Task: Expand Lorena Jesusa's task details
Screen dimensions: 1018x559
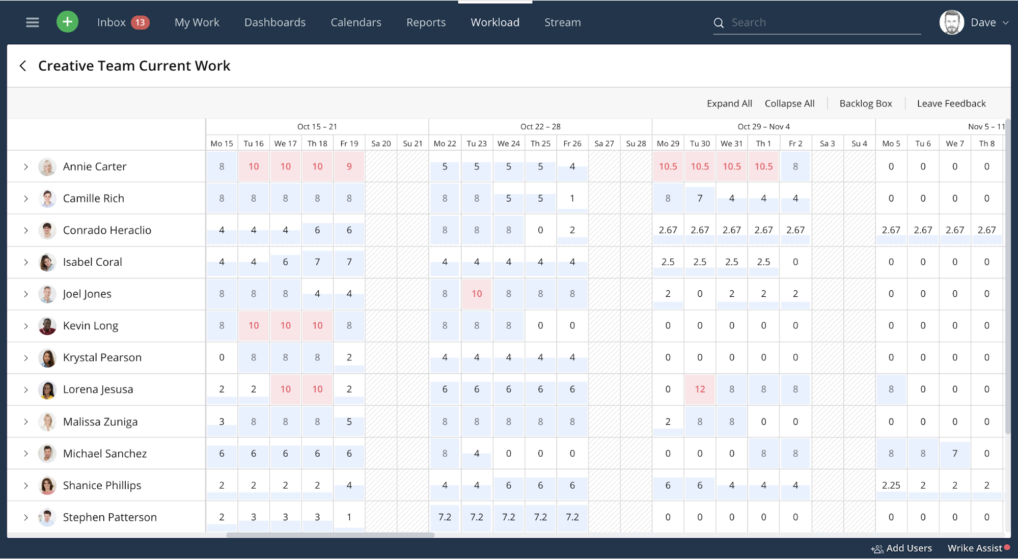Action: [25, 389]
